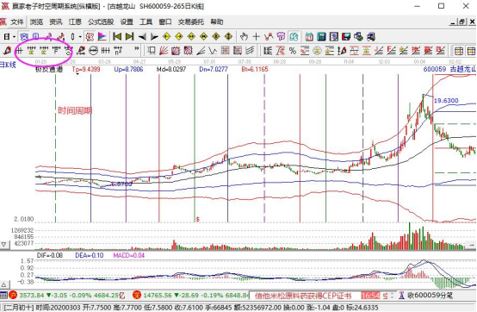The width and height of the screenshot is (477, 312).
Task: Expand the 日 period dropdown arrow
Action: [x=14, y=37]
